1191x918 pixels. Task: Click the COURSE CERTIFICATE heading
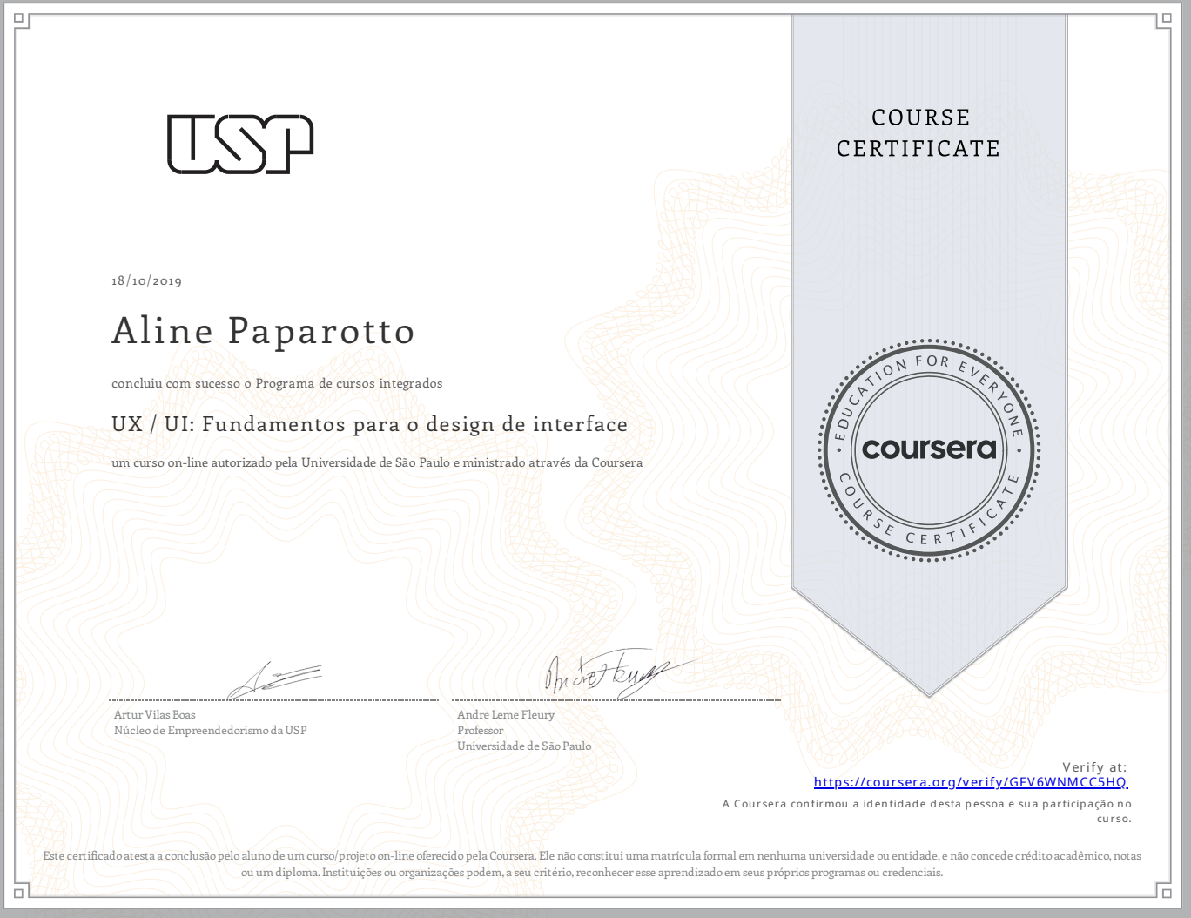918,132
